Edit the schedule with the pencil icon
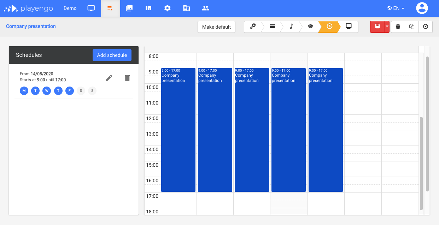The image size is (439, 225). [x=109, y=78]
